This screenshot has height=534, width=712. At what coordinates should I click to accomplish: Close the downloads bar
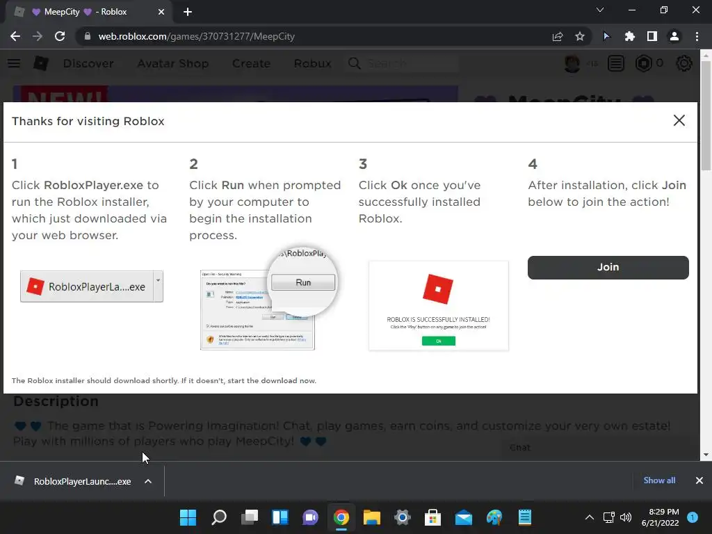click(x=699, y=480)
